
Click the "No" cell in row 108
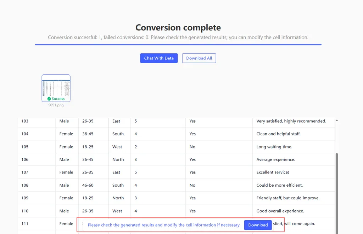coord(192,185)
